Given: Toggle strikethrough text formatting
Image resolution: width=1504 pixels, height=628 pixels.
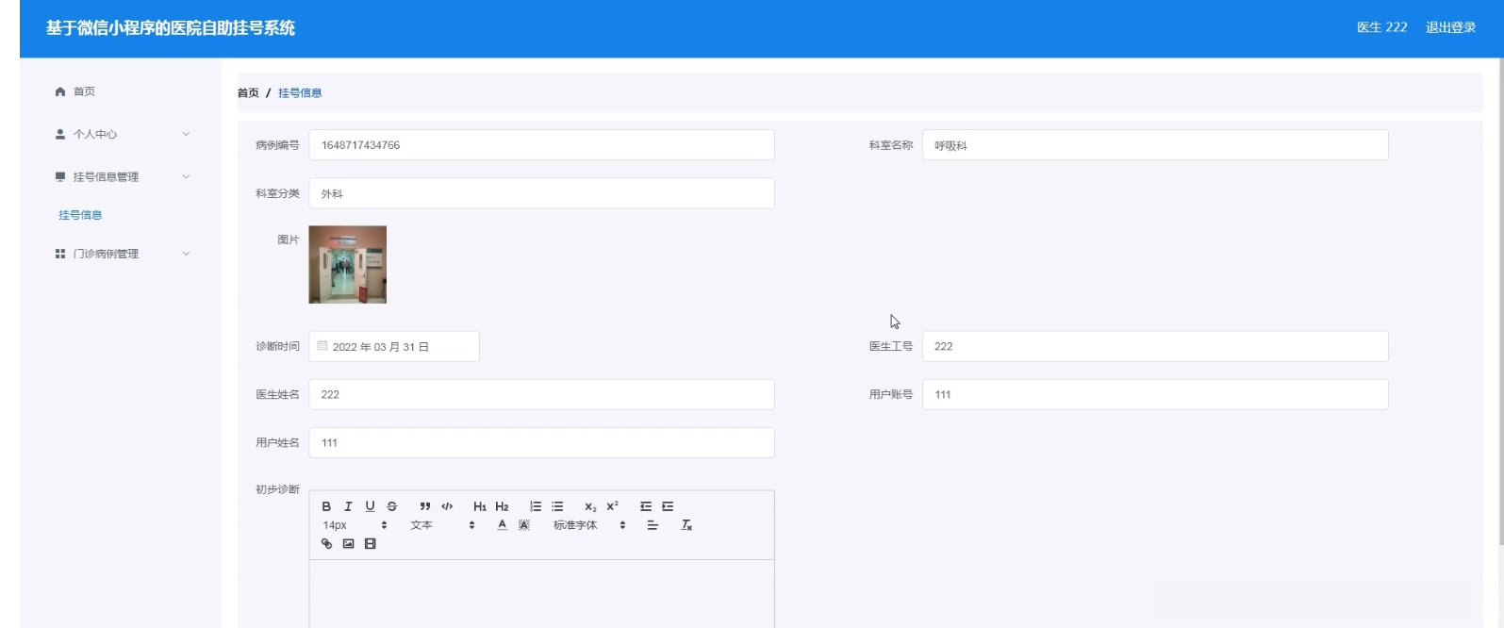Looking at the screenshot, I should [x=392, y=506].
